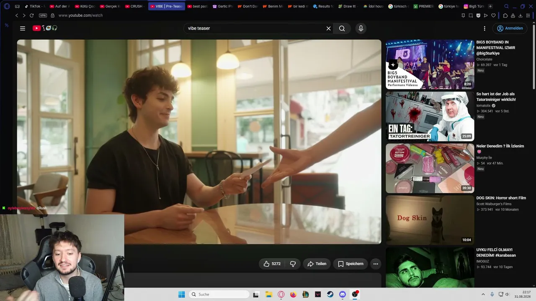Switch to the Gartic Phone tab

[223, 6]
